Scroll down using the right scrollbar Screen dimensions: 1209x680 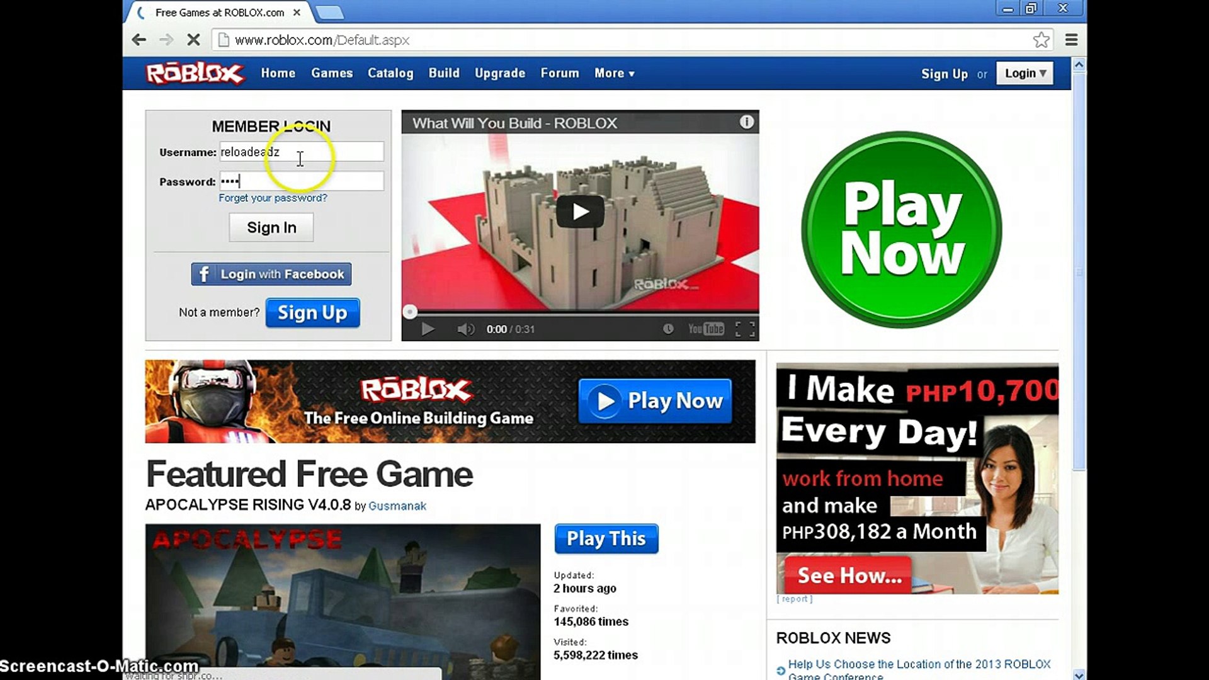click(1077, 669)
